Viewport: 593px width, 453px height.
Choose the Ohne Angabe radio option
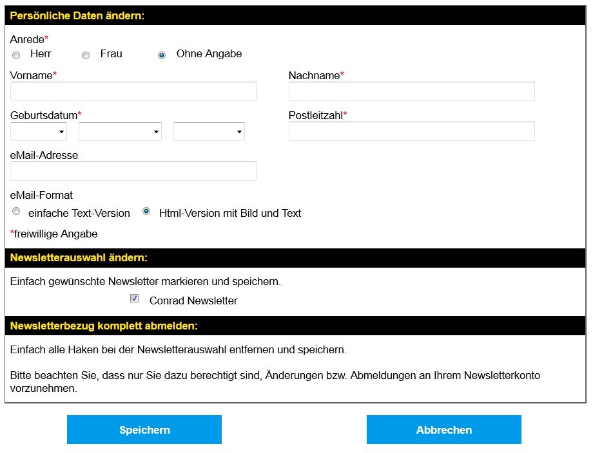[162, 55]
